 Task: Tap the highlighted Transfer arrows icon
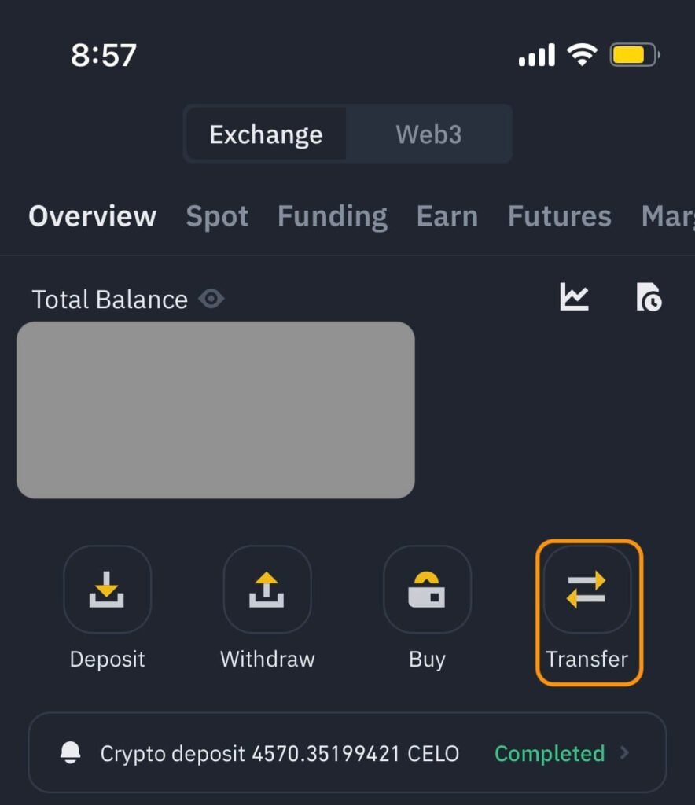587,590
